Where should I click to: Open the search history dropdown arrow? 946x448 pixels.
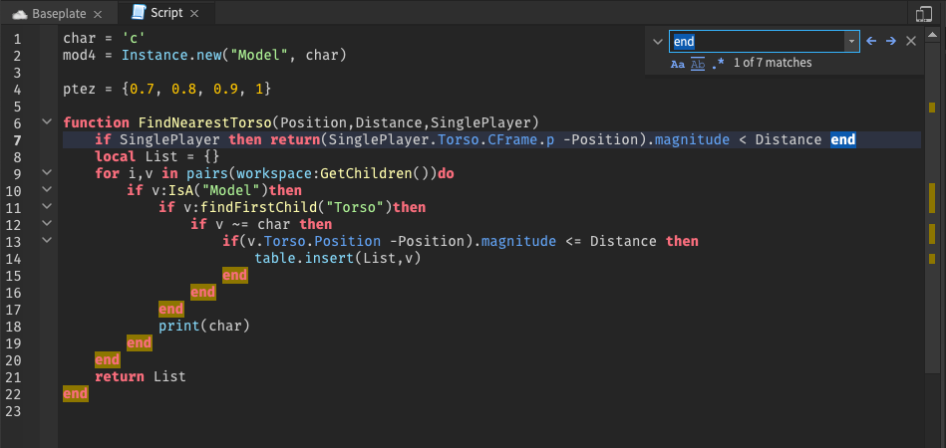click(851, 41)
